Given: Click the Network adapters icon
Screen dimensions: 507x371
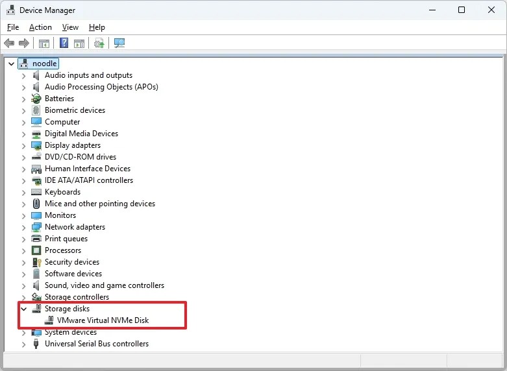Looking at the screenshot, I should tap(36, 227).
